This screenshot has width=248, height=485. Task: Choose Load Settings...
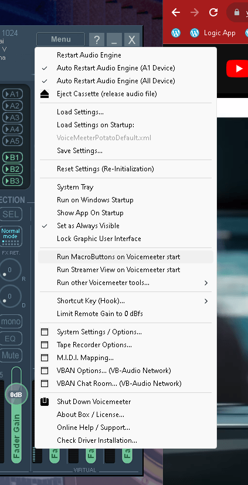pos(125,112)
